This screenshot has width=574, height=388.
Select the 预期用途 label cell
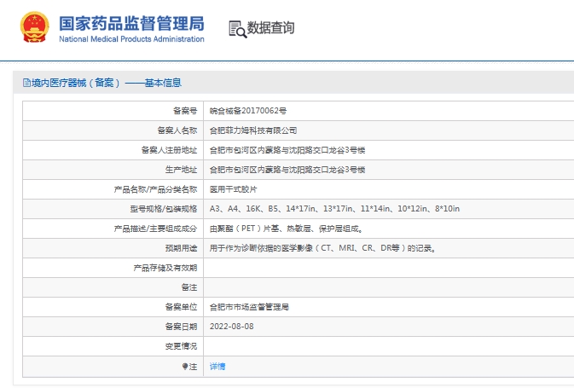181,248
